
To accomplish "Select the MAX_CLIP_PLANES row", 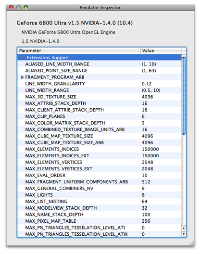I will click(x=100, y=116).
